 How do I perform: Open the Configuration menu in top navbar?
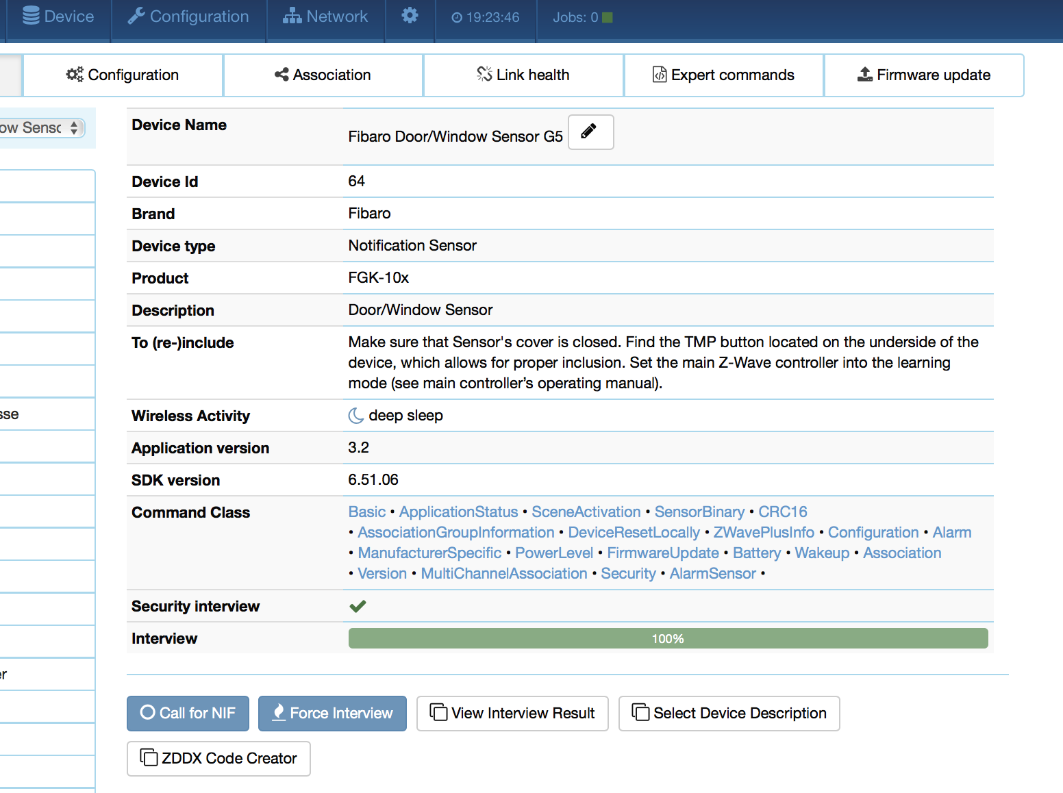coord(188,16)
